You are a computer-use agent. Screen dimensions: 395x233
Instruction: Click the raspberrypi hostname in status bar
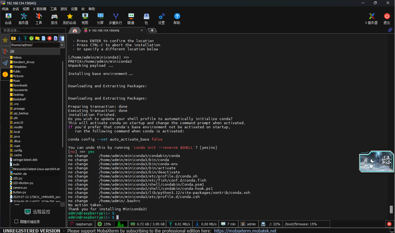point(81,224)
